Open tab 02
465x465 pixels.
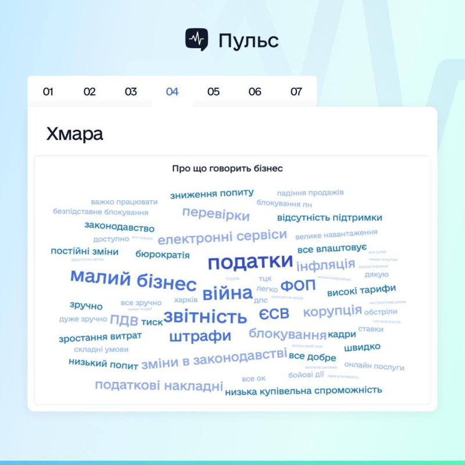pos(90,92)
